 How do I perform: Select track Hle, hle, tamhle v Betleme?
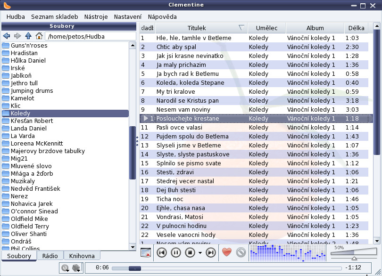[x=254, y=38]
